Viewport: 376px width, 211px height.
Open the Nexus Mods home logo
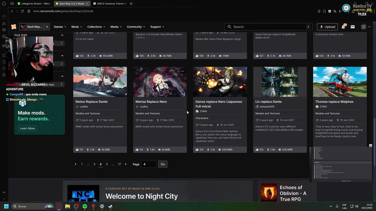pos(14,27)
